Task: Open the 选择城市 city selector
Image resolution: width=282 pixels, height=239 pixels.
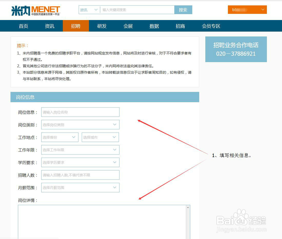Action: pos(100,137)
